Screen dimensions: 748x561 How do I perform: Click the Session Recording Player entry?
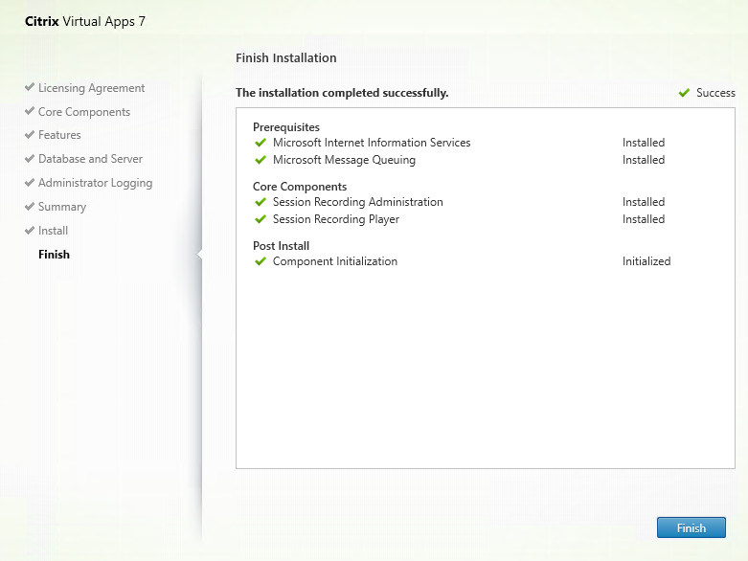pos(335,219)
